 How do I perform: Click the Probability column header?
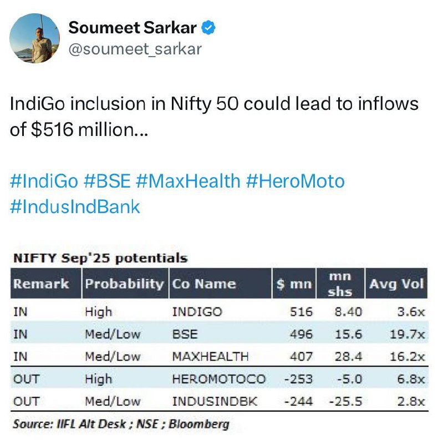click(125, 284)
